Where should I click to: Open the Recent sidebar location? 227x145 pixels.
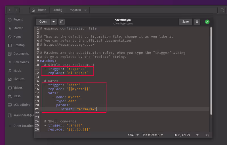18,20
